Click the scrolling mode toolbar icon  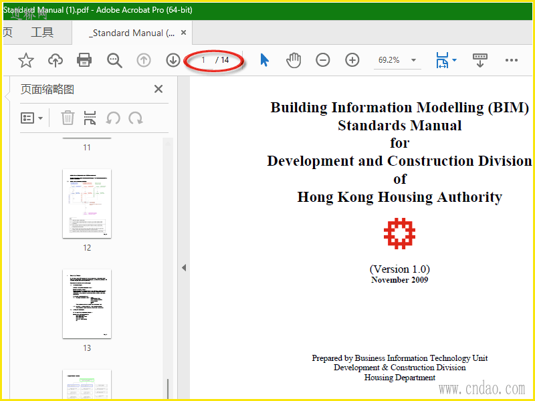click(x=479, y=60)
